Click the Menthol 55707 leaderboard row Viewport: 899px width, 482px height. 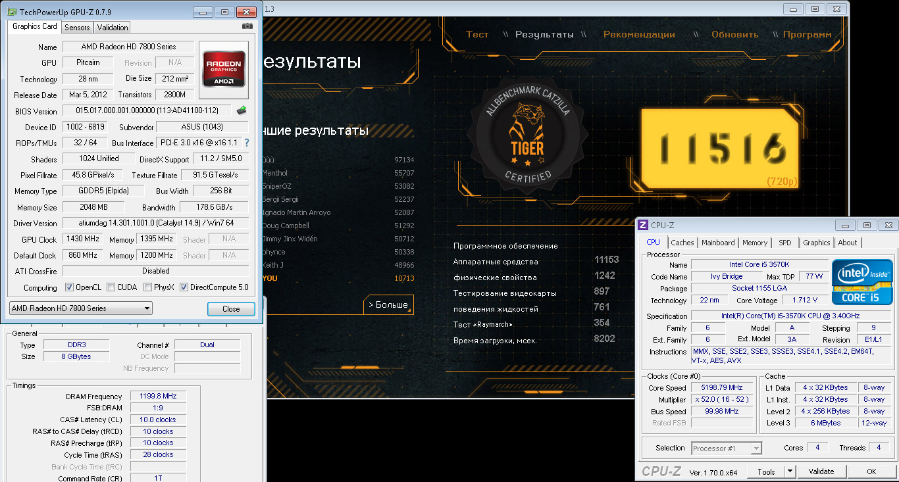coord(338,173)
